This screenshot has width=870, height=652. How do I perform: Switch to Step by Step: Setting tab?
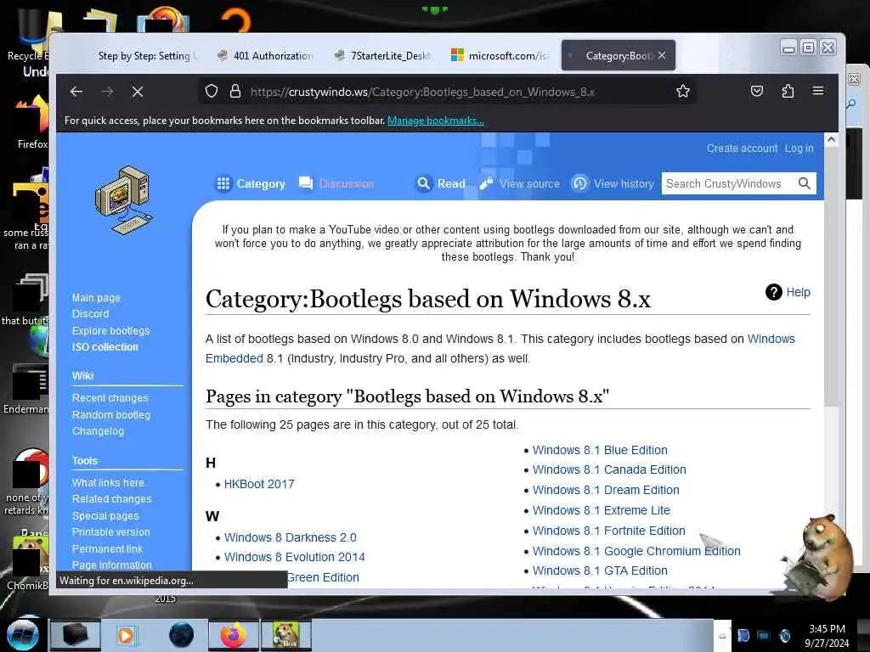pyautogui.click(x=146, y=55)
